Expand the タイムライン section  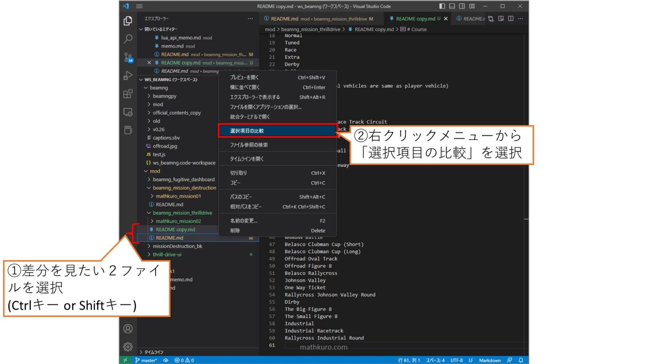(x=154, y=352)
